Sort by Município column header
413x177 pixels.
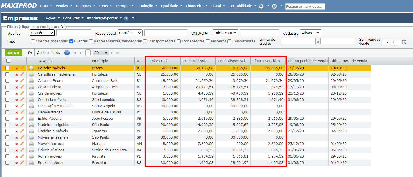click(x=100, y=61)
